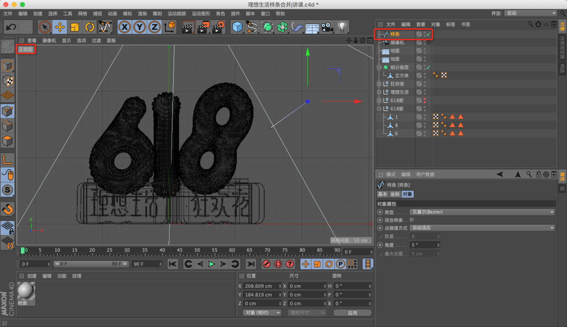
Task: Open 内容浏览器 side tab
Action: [562, 47]
